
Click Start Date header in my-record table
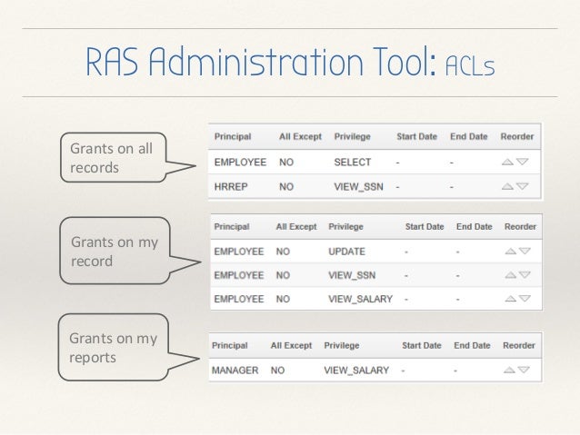(x=425, y=226)
